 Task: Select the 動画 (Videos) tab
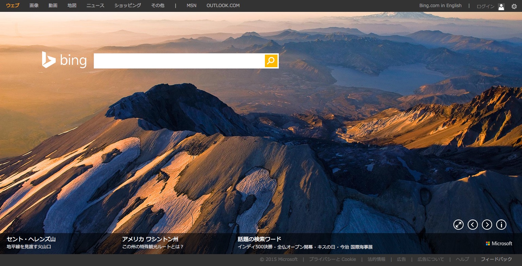click(53, 6)
